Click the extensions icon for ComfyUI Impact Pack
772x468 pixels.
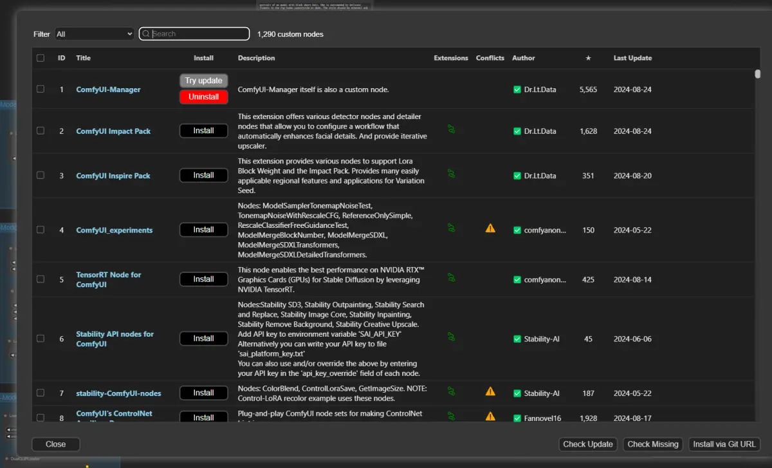pyautogui.click(x=452, y=129)
